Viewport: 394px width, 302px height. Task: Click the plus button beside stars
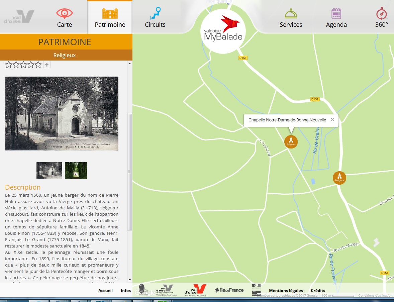[47, 65]
